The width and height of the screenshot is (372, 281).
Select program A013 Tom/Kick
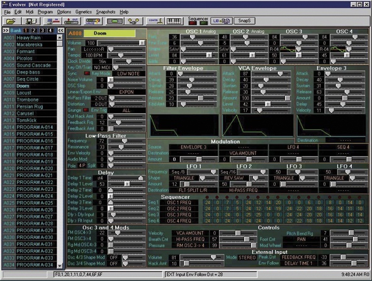point(30,120)
